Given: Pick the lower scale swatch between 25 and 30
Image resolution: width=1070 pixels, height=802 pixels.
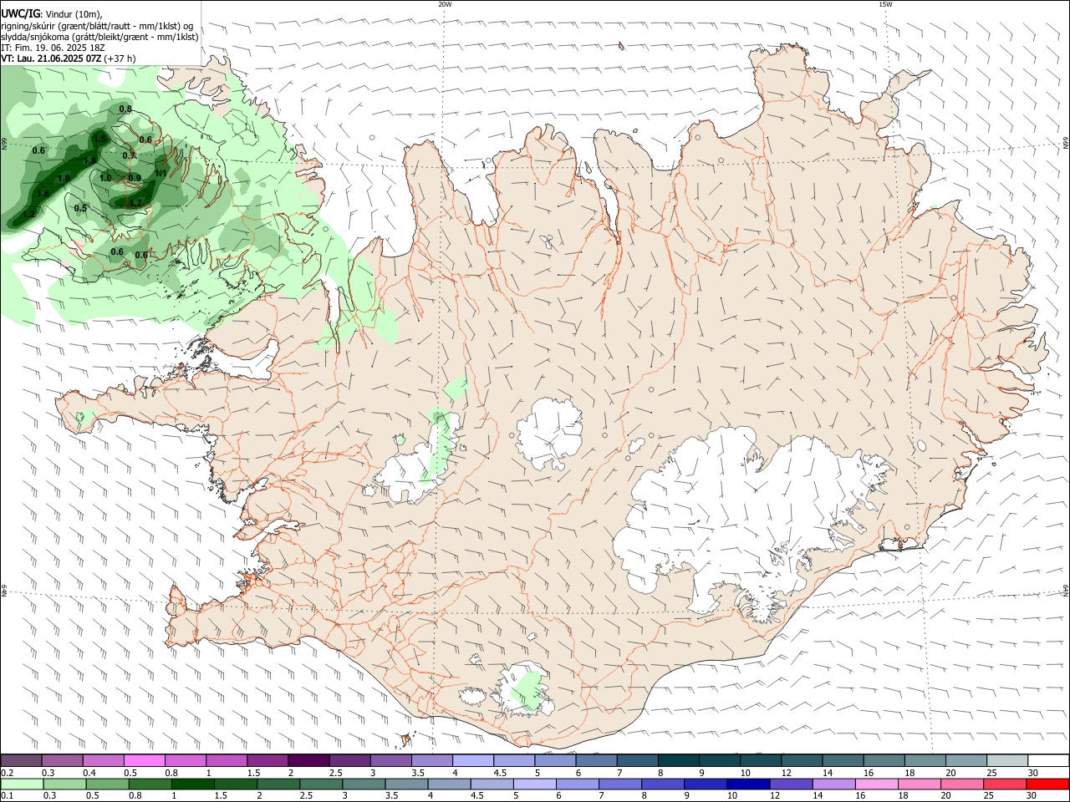Looking at the screenshot, I should (x=1005, y=784).
